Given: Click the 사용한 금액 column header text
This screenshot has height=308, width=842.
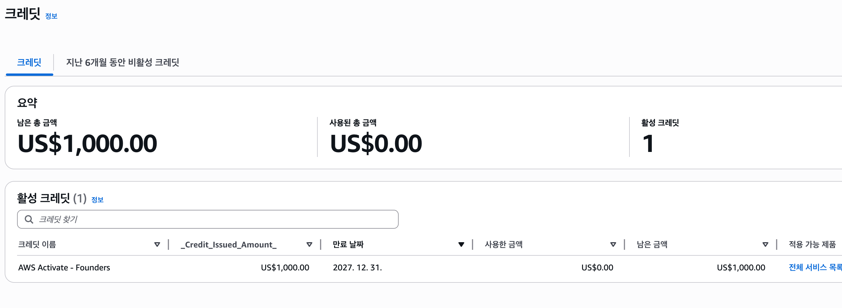Looking at the screenshot, I should coord(504,245).
